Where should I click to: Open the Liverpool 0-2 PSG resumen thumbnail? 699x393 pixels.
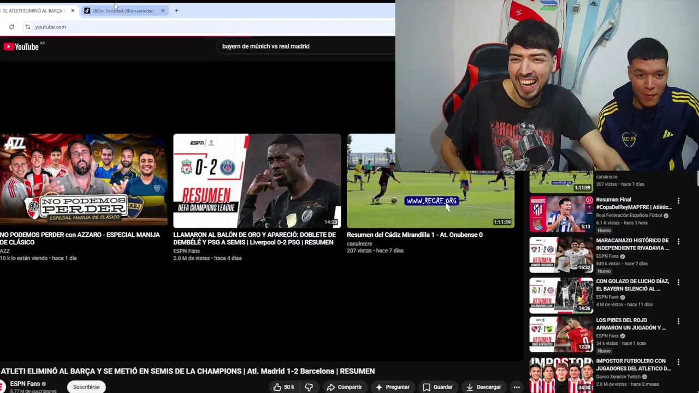point(257,181)
